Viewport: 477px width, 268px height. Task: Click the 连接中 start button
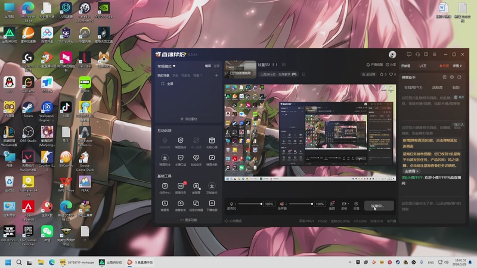tap(379, 205)
